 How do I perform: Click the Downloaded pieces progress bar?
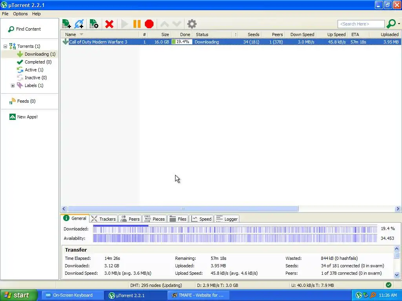[x=235, y=229]
